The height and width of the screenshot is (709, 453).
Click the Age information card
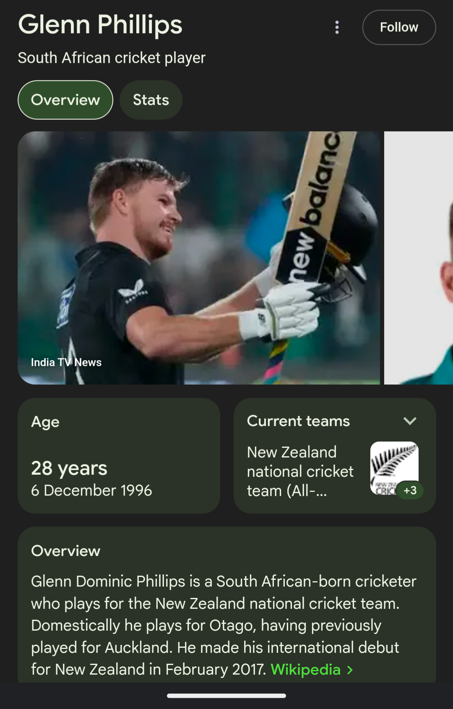tap(119, 456)
